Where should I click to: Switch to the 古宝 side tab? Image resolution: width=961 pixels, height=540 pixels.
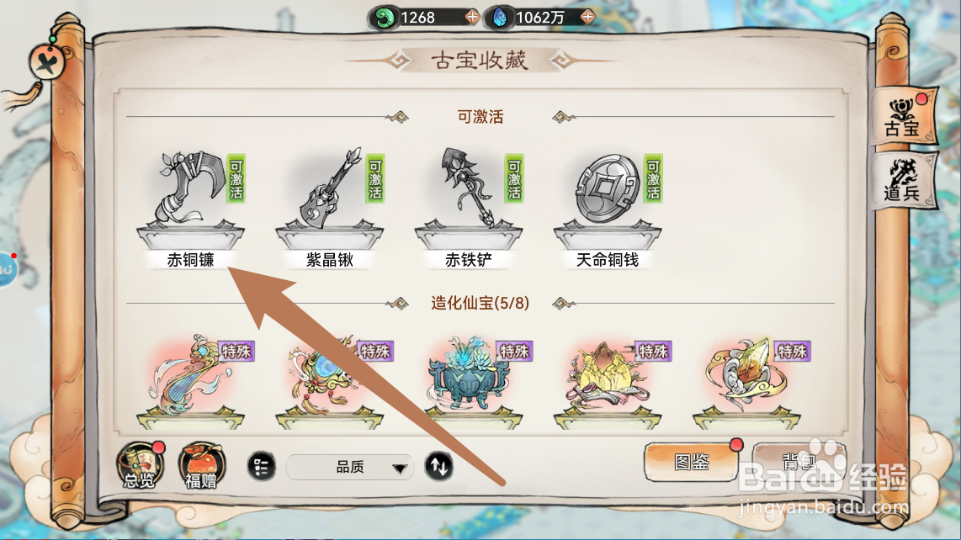(x=904, y=117)
